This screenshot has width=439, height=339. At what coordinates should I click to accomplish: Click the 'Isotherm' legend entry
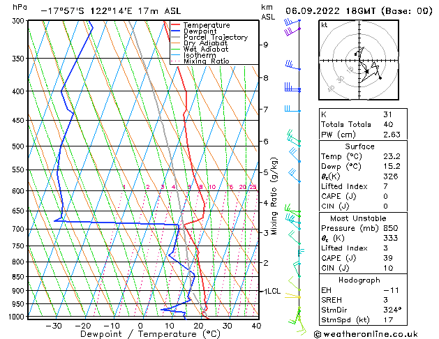tap(200, 55)
